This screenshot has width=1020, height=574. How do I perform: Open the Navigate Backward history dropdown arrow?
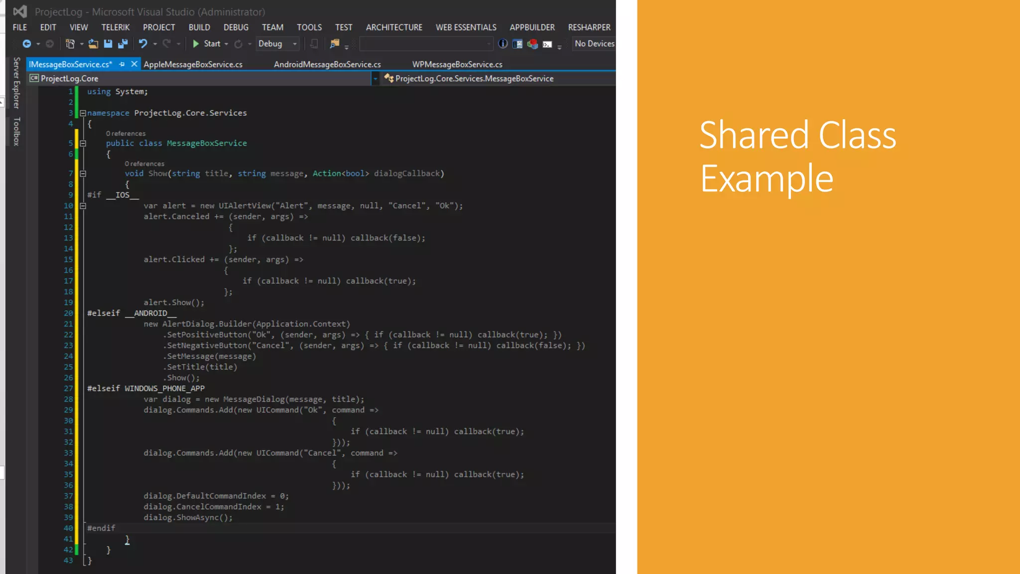[x=38, y=44]
